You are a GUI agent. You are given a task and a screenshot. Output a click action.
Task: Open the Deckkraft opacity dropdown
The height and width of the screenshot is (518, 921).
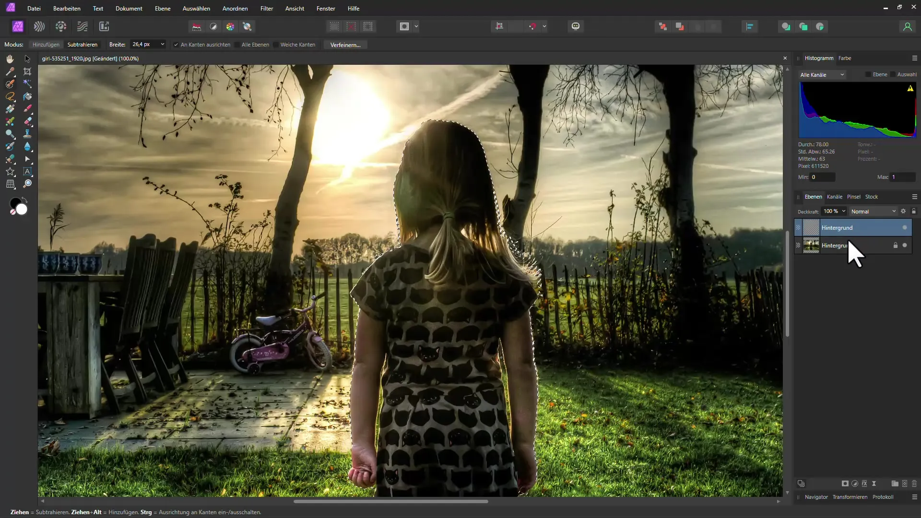844,211
